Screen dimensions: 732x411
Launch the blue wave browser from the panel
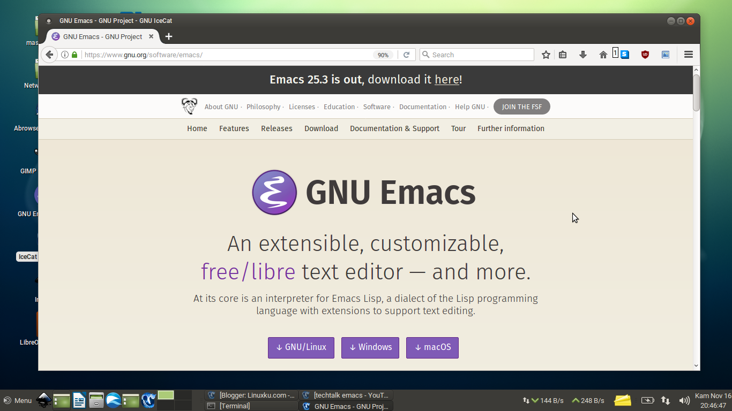(x=114, y=400)
